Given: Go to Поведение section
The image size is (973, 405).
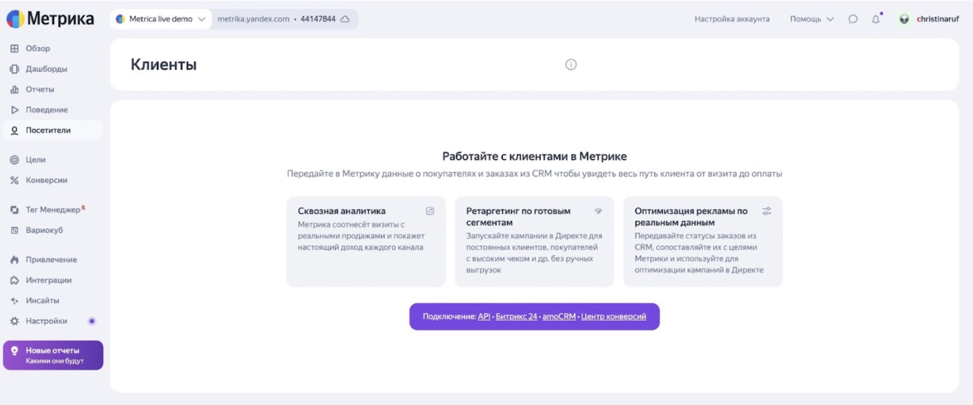Looking at the screenshot, I should pyautogui.click(x=46, y=109).
